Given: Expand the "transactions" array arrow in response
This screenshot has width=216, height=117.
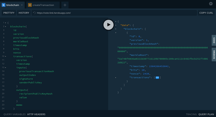Looking at the screenshot, I should click(x=116, y=78).
